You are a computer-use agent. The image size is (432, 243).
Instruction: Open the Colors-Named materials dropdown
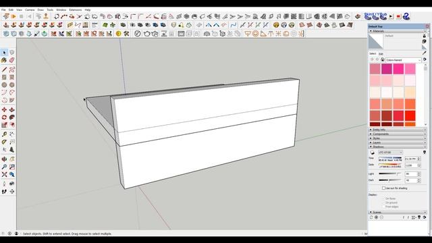click(x=404, y=60)
